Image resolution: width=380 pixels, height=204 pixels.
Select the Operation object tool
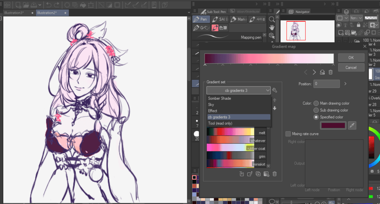pos(272,36)
